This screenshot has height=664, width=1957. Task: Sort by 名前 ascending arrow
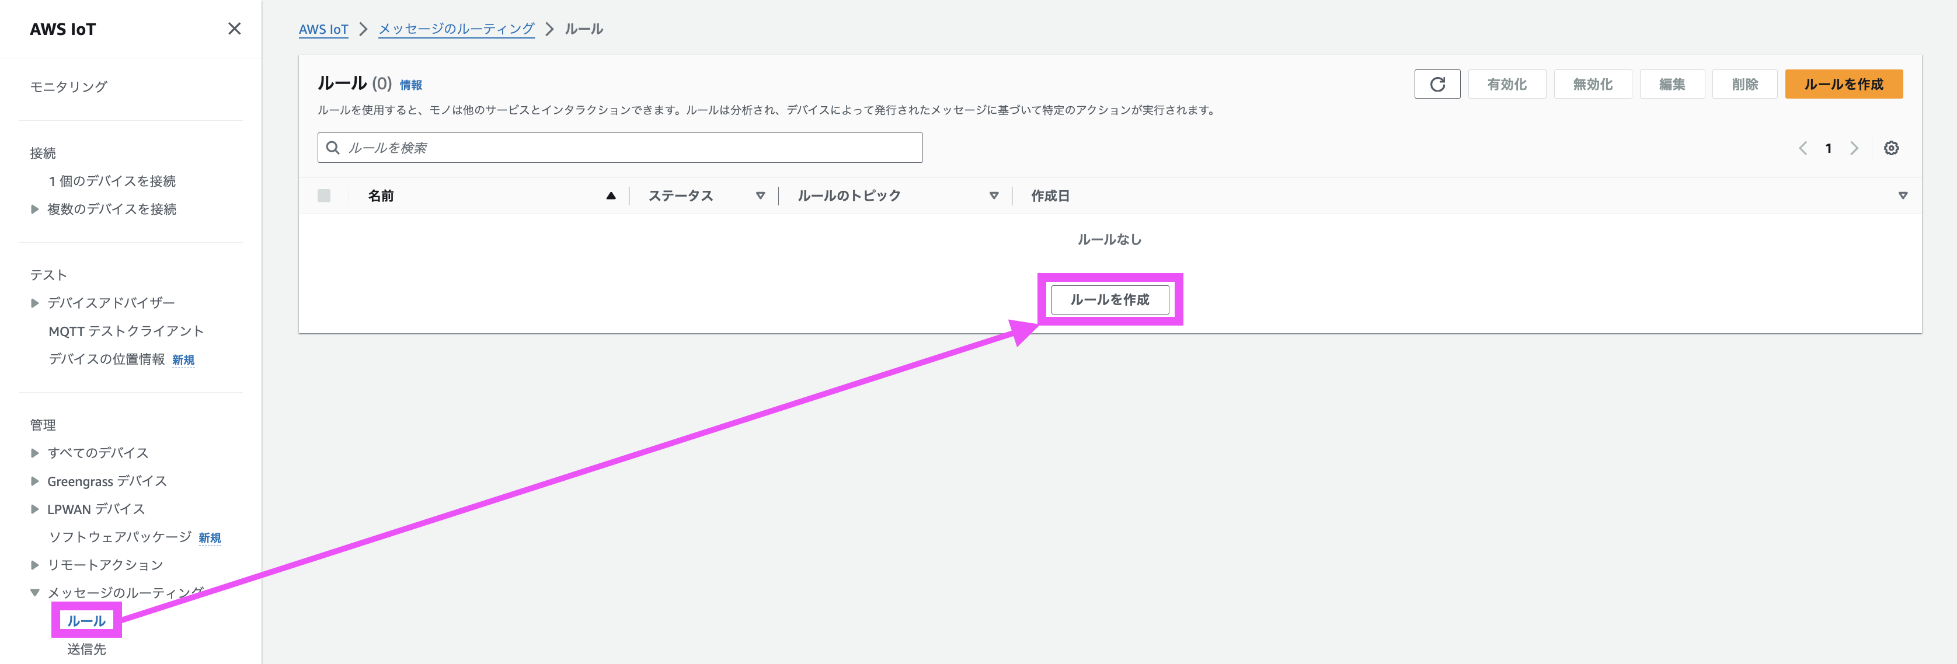[611, 196]
